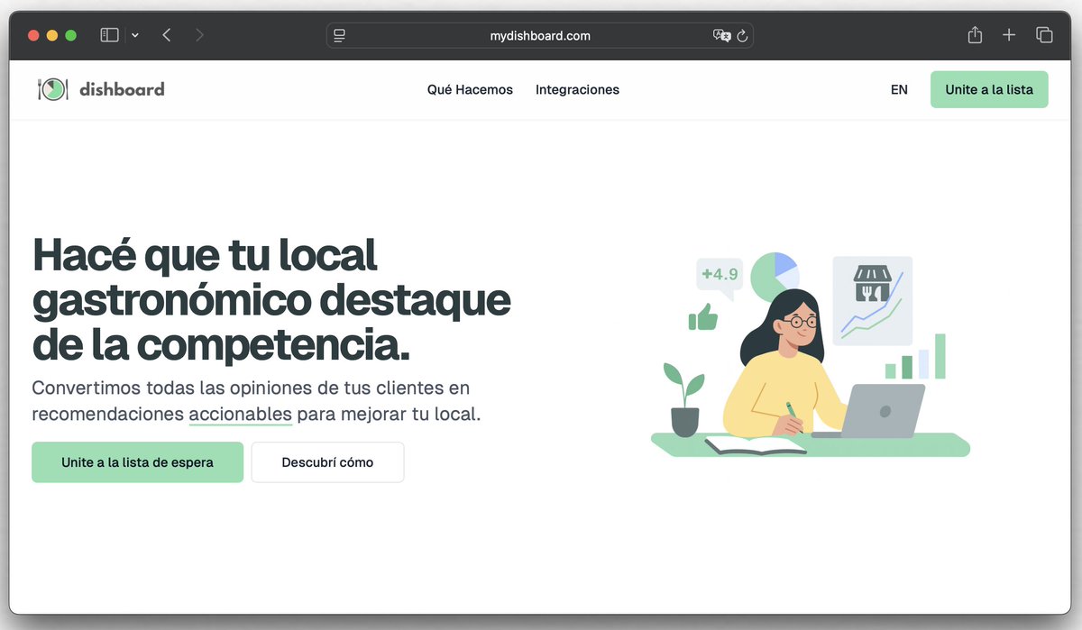Click the thumbs-up icon in illustration

(702, 317)
